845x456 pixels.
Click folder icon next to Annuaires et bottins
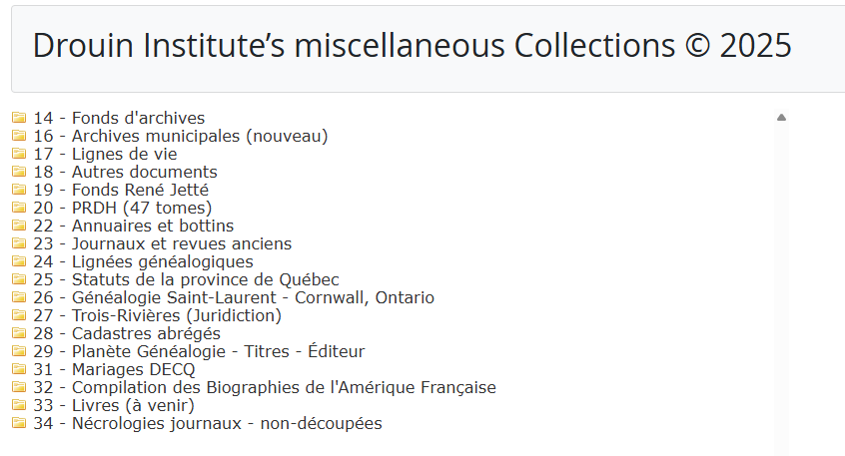19,226
